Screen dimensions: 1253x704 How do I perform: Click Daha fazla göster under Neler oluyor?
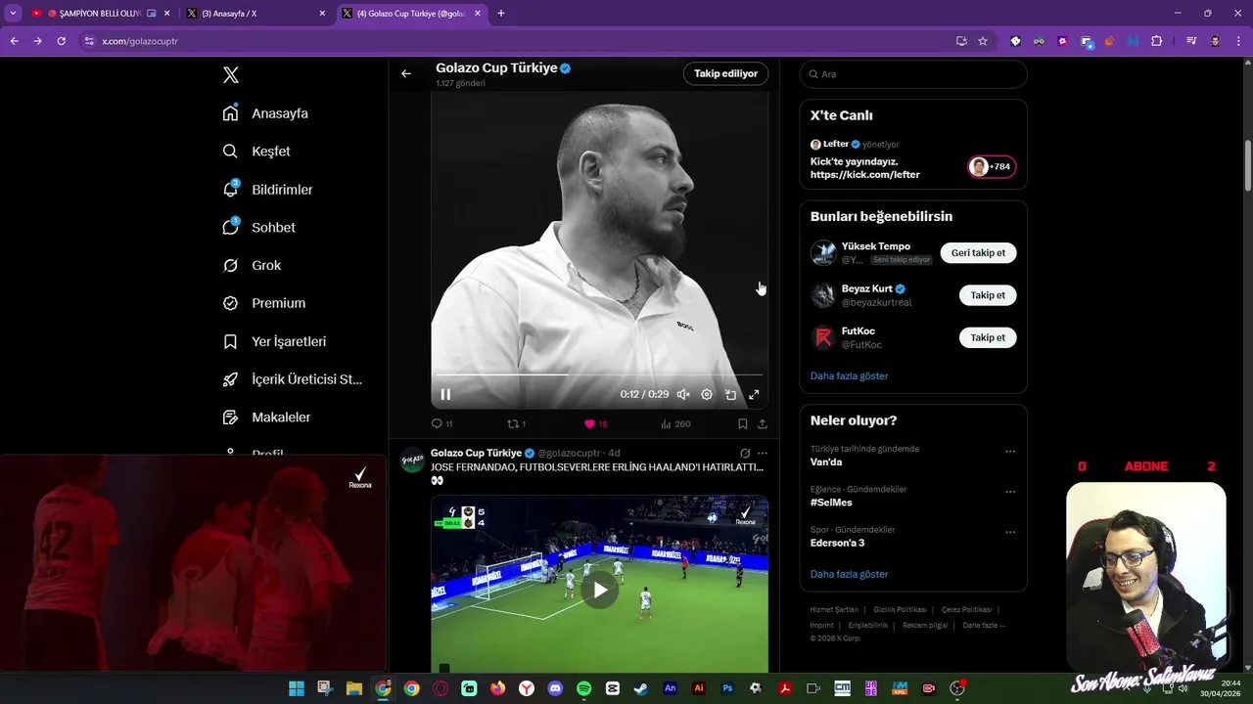click(x=849, y=574)
